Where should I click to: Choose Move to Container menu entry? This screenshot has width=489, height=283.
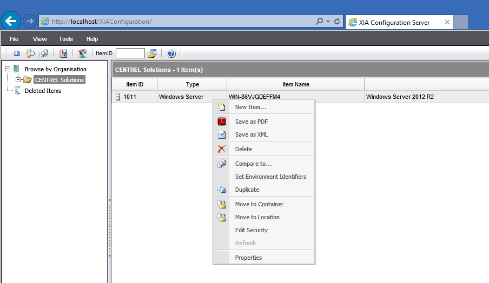pyautogui.click(x=263, y=204)
